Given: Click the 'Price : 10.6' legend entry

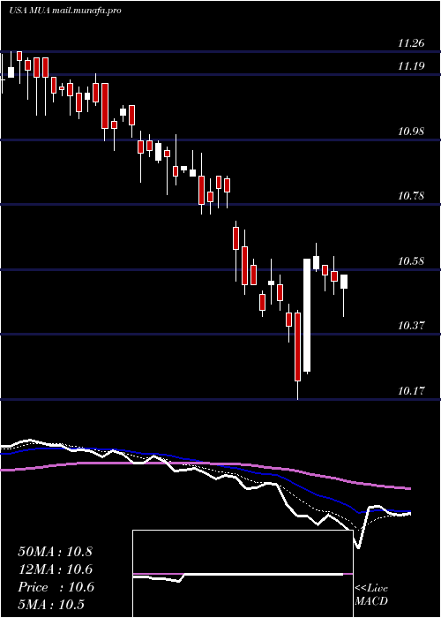Looking at the screenshot, I should tap(56, 587).
